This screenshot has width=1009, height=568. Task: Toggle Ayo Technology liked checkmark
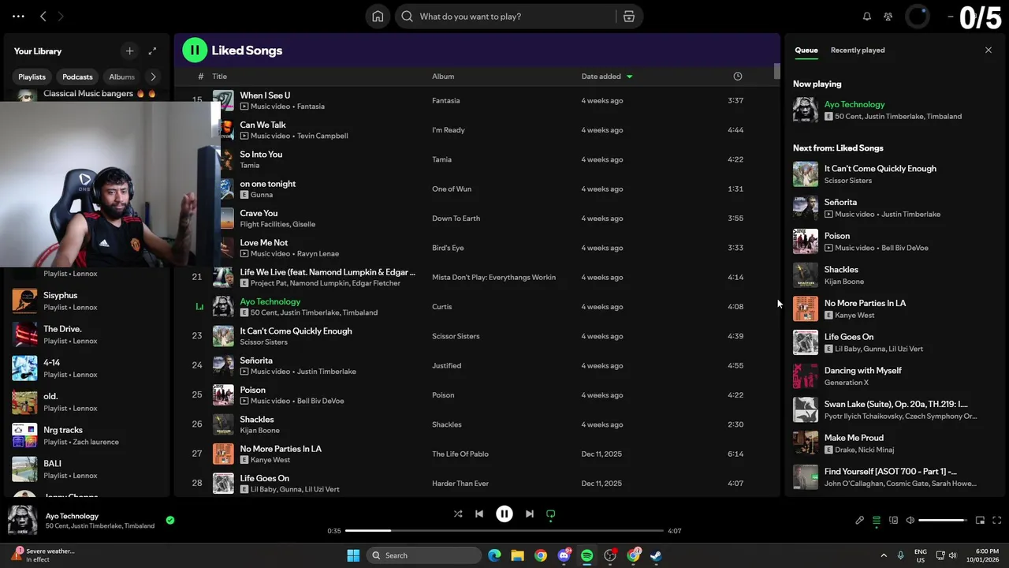[170, 520]
